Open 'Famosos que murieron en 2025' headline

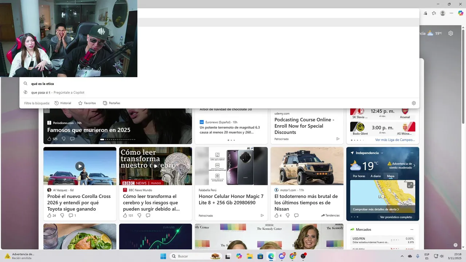(x=89, y=130)
